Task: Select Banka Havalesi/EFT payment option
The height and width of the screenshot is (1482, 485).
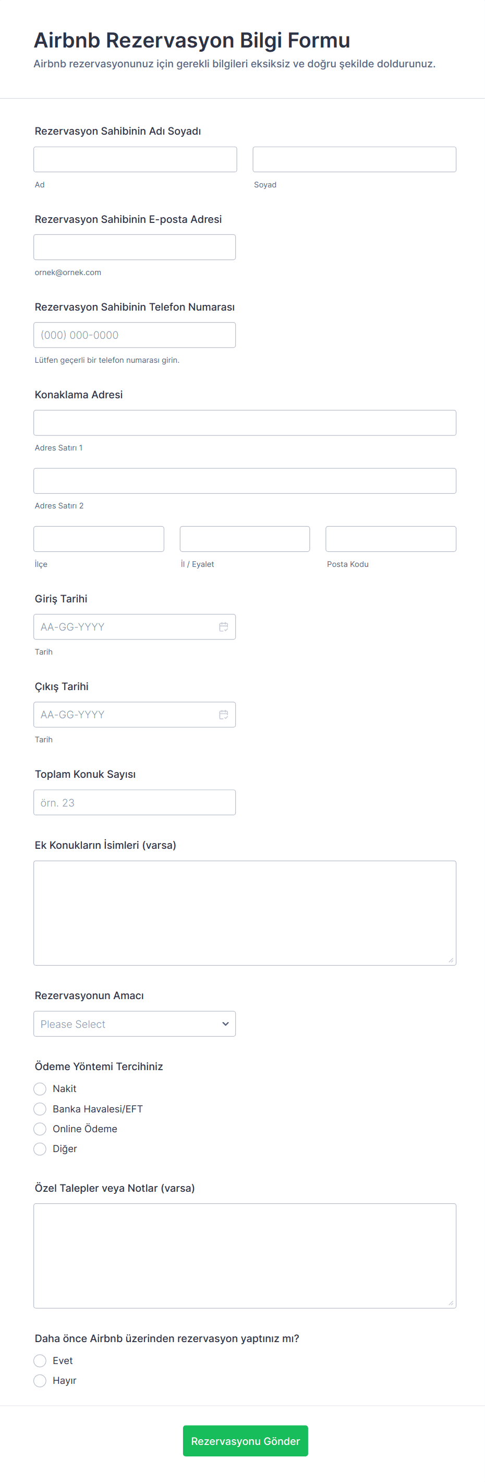Action: point(40,1109)
